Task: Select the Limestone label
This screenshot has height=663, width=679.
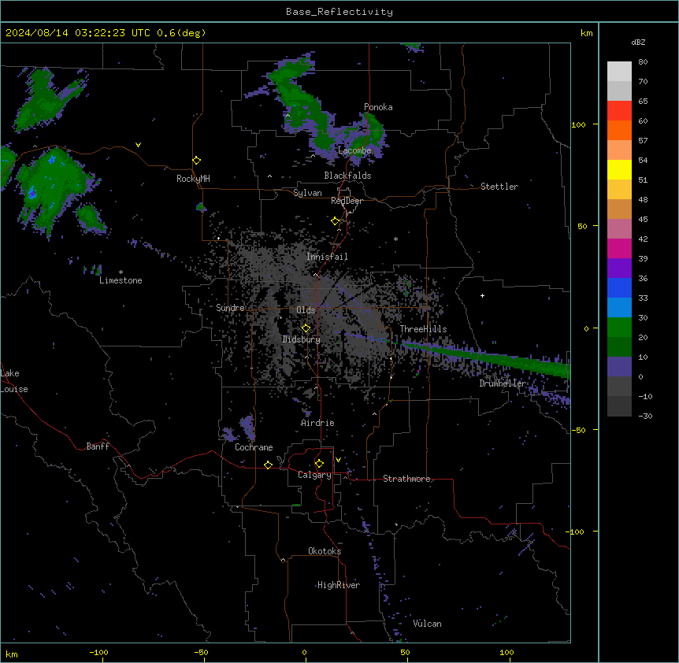Action: click(x=121, y=280)
